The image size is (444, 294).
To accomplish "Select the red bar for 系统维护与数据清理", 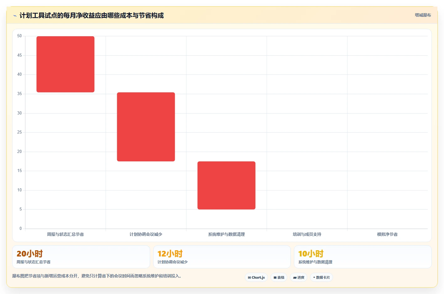I will coord(227,185).
